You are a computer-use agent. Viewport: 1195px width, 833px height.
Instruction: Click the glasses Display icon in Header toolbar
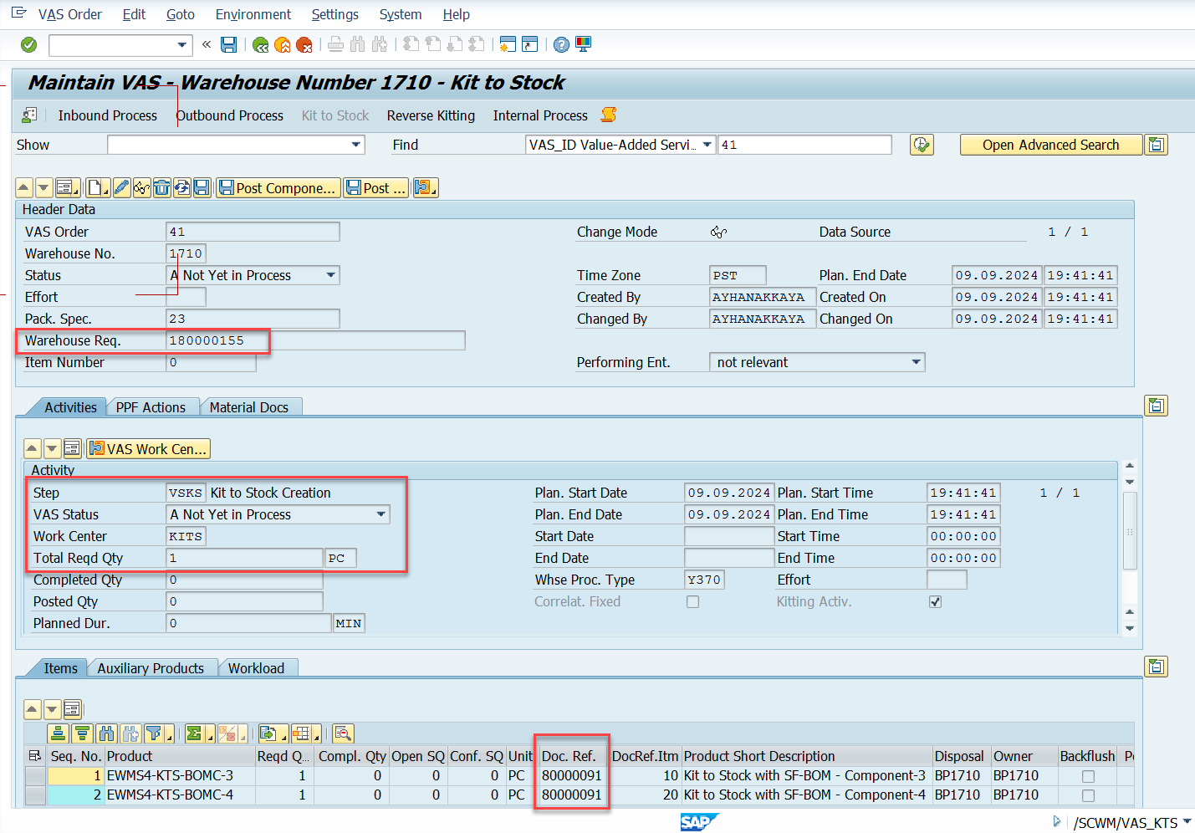tap(141, 188)
